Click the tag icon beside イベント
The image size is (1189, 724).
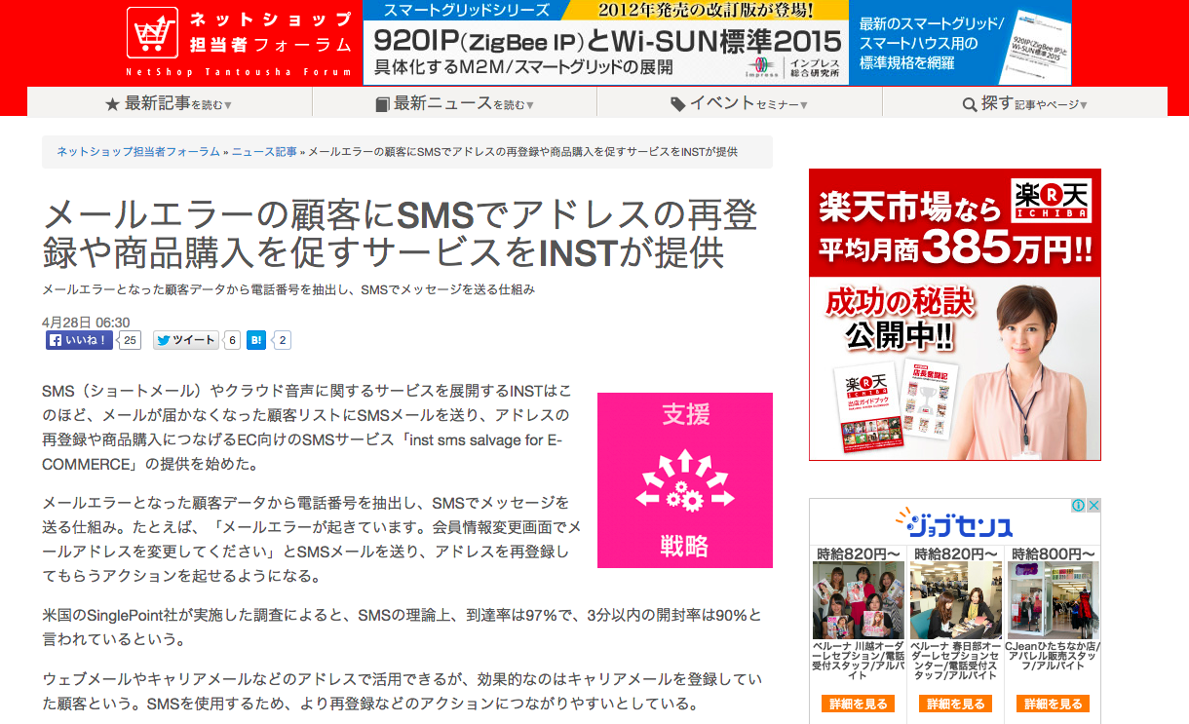click(x=678, y=104)
